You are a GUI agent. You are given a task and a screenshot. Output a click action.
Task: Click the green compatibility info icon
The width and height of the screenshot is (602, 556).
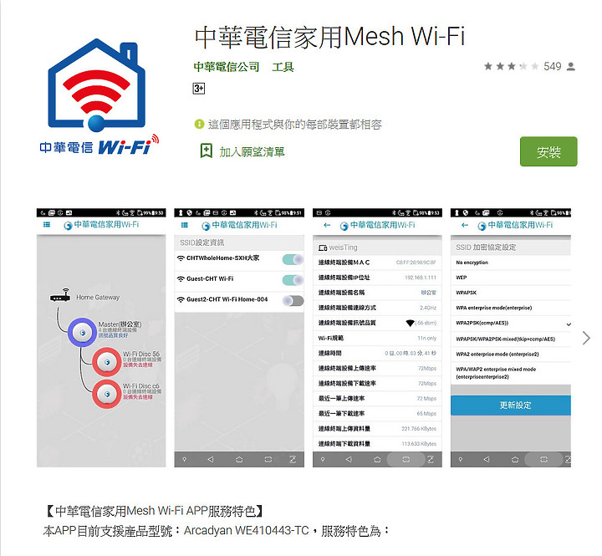pos(199,124)
